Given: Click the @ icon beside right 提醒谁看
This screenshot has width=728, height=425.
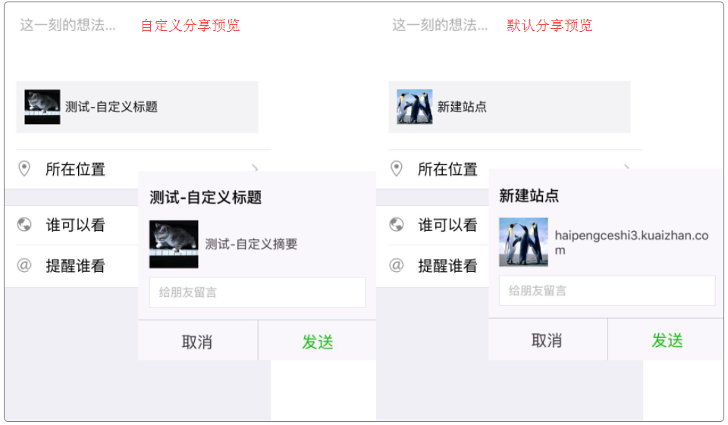Looking at the screenshot, I should click(396, 265).
